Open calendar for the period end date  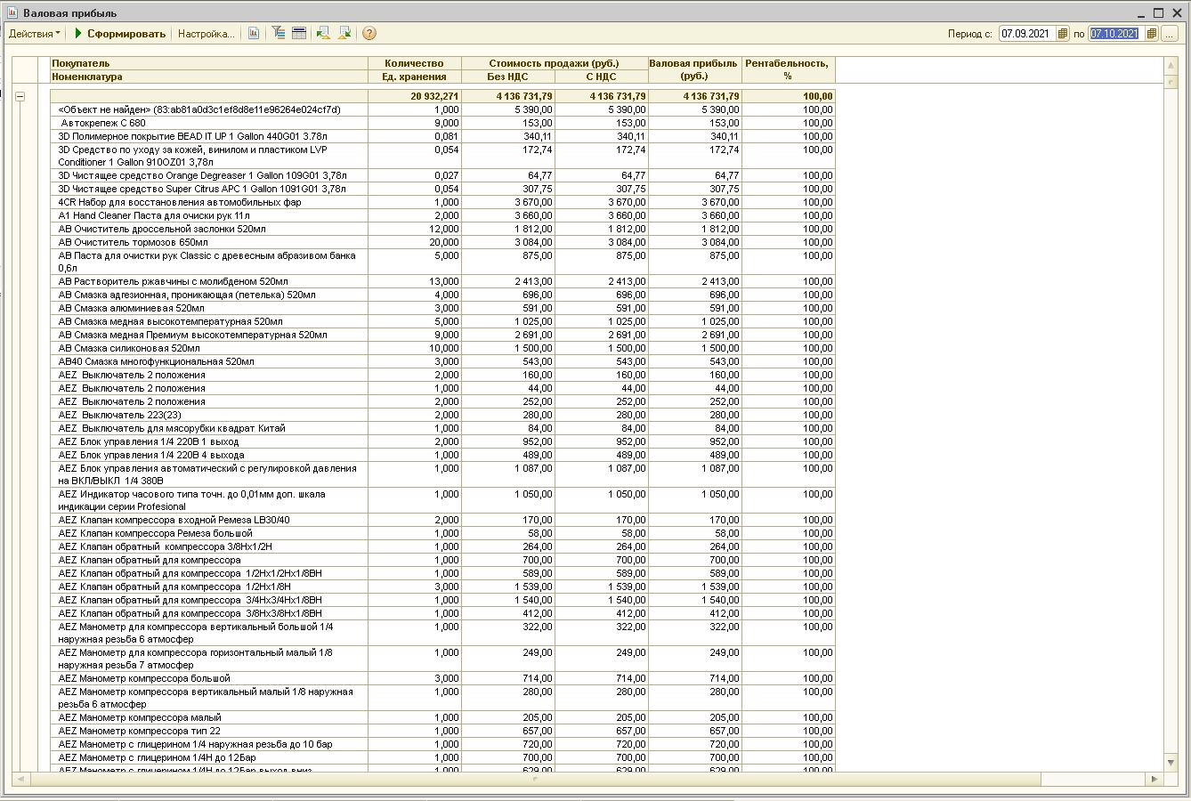pyautogui.click(x=1151, y=34)
